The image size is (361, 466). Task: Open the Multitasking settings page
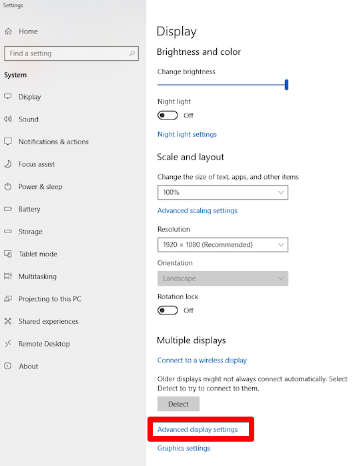pos(37,276)
